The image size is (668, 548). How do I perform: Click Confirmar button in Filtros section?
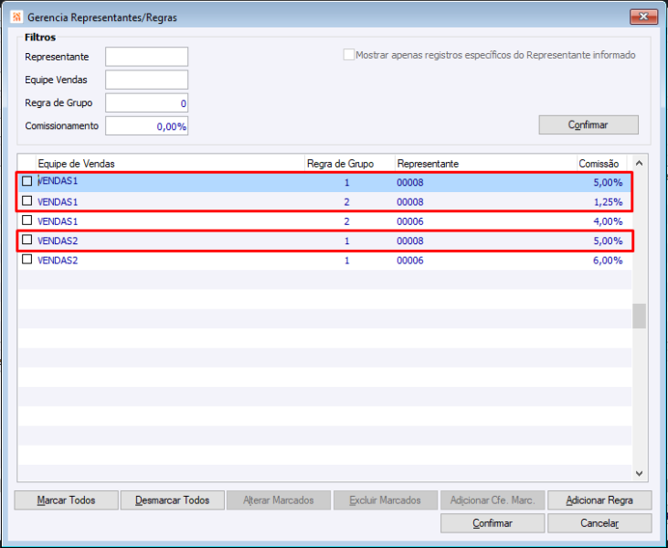coord(588,124)
